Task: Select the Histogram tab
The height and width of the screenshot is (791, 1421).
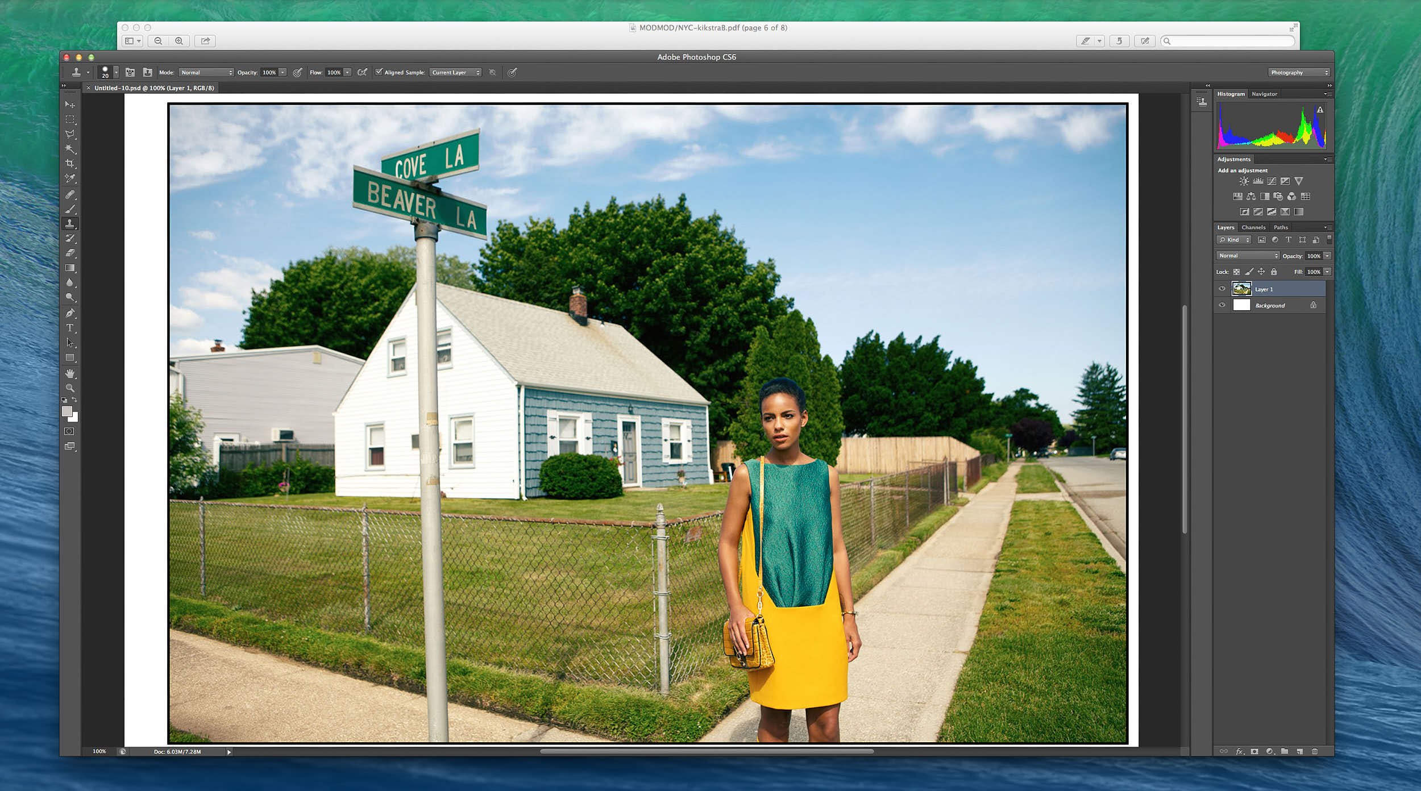Action: tap(1231, 94)
